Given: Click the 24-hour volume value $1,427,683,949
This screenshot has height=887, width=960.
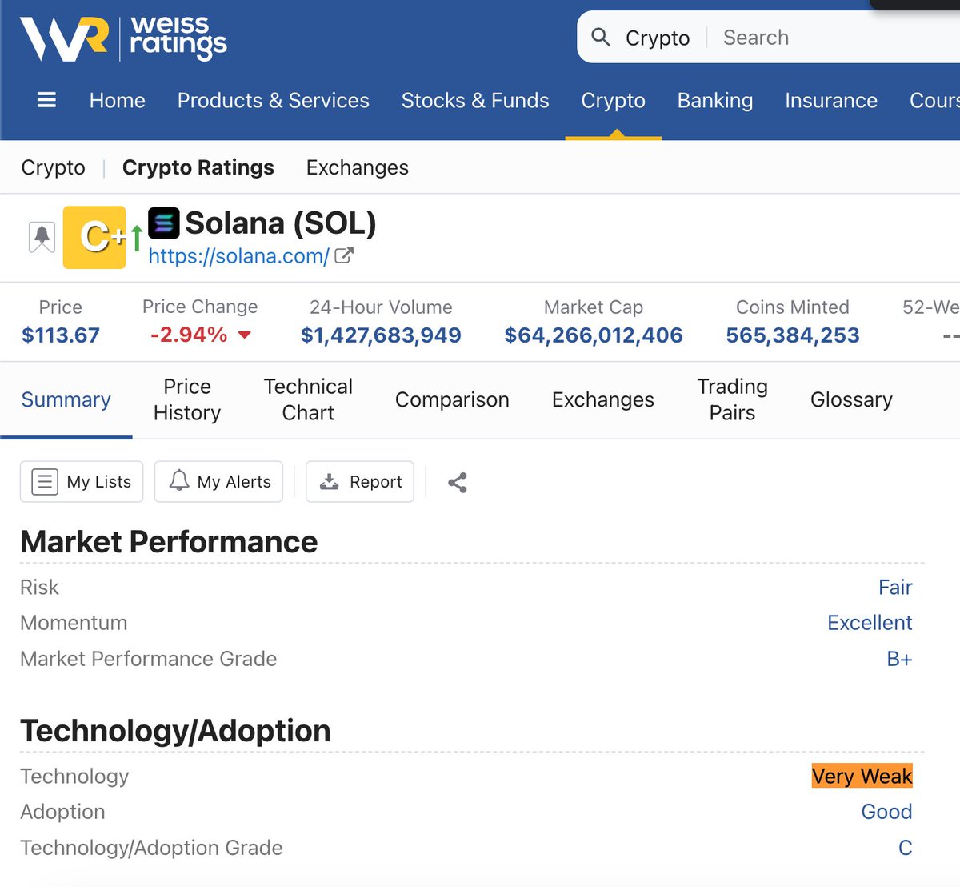Looking at the screenshot, I should tap(381, 335).
